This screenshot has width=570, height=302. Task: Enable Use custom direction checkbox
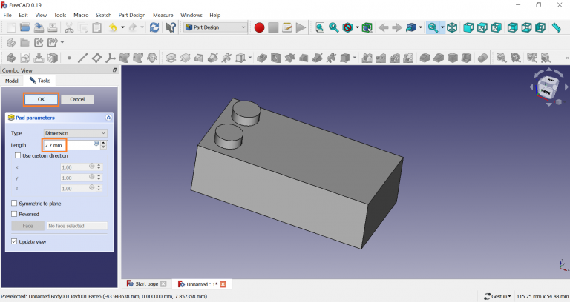click(x=18, y=155)
